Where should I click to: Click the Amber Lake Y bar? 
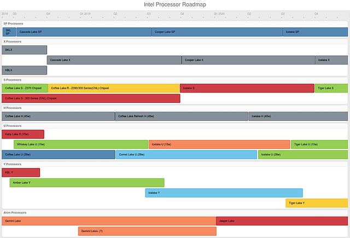coord(86,183)
